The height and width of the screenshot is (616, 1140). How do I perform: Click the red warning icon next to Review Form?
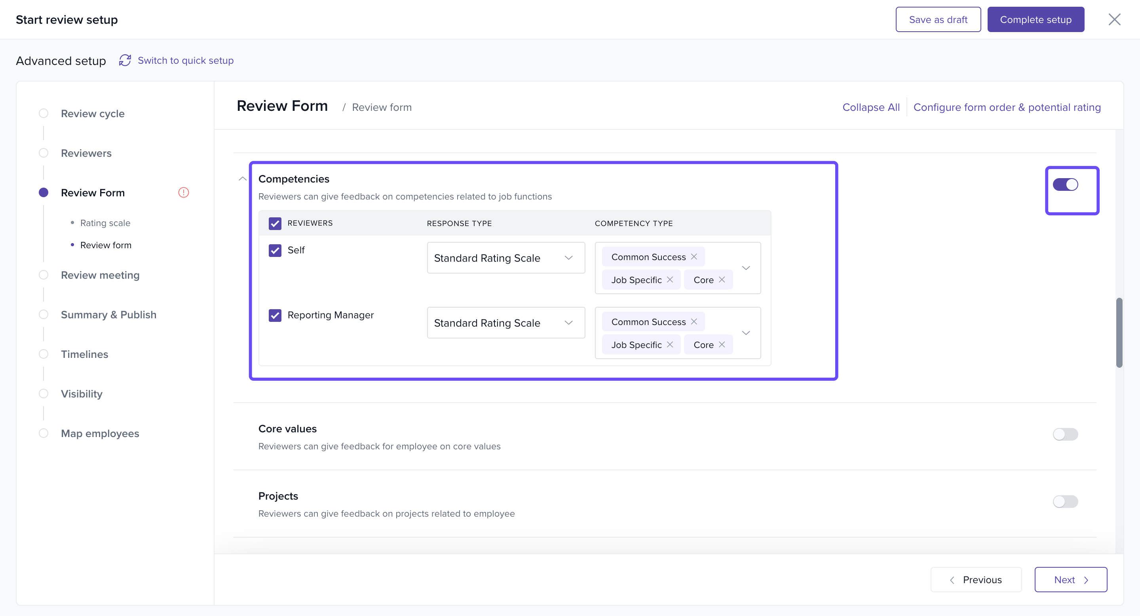tap(183, 192)
